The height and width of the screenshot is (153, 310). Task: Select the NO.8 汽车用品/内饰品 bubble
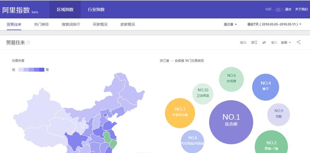click(x=192, y=141)
